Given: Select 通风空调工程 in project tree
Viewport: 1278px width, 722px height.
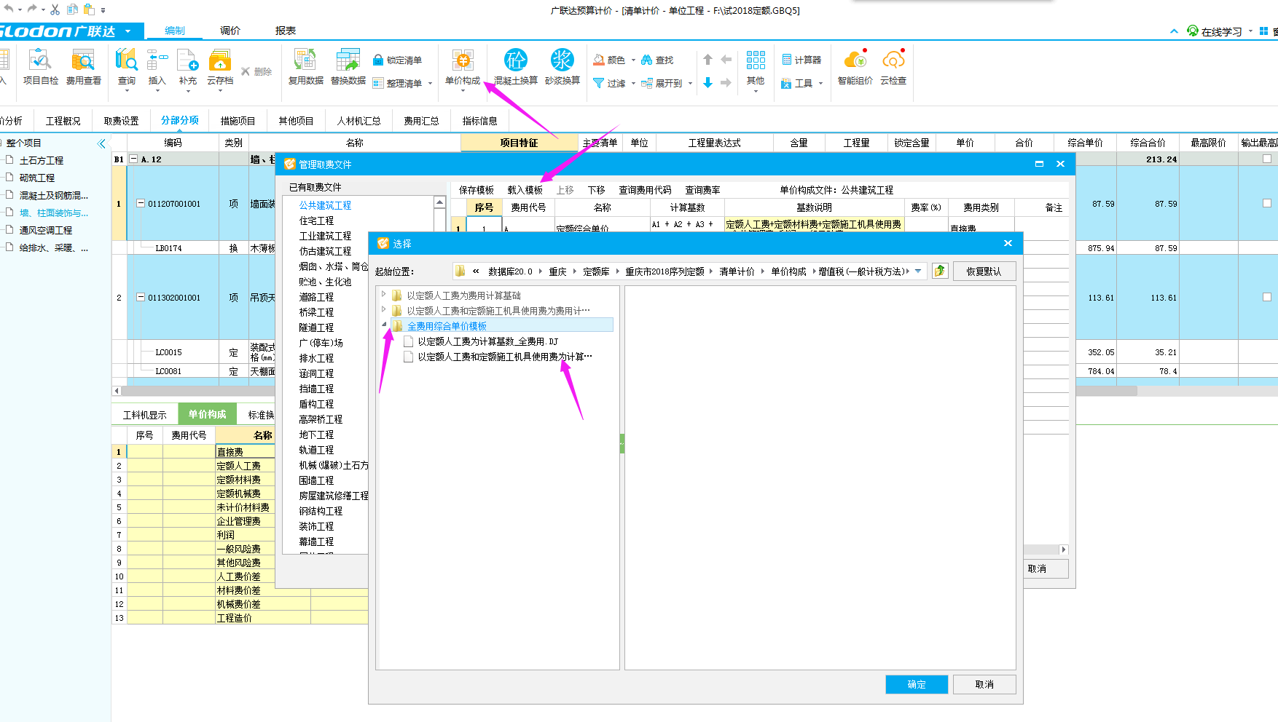Looking at the screenshot, I should (46, 230).
